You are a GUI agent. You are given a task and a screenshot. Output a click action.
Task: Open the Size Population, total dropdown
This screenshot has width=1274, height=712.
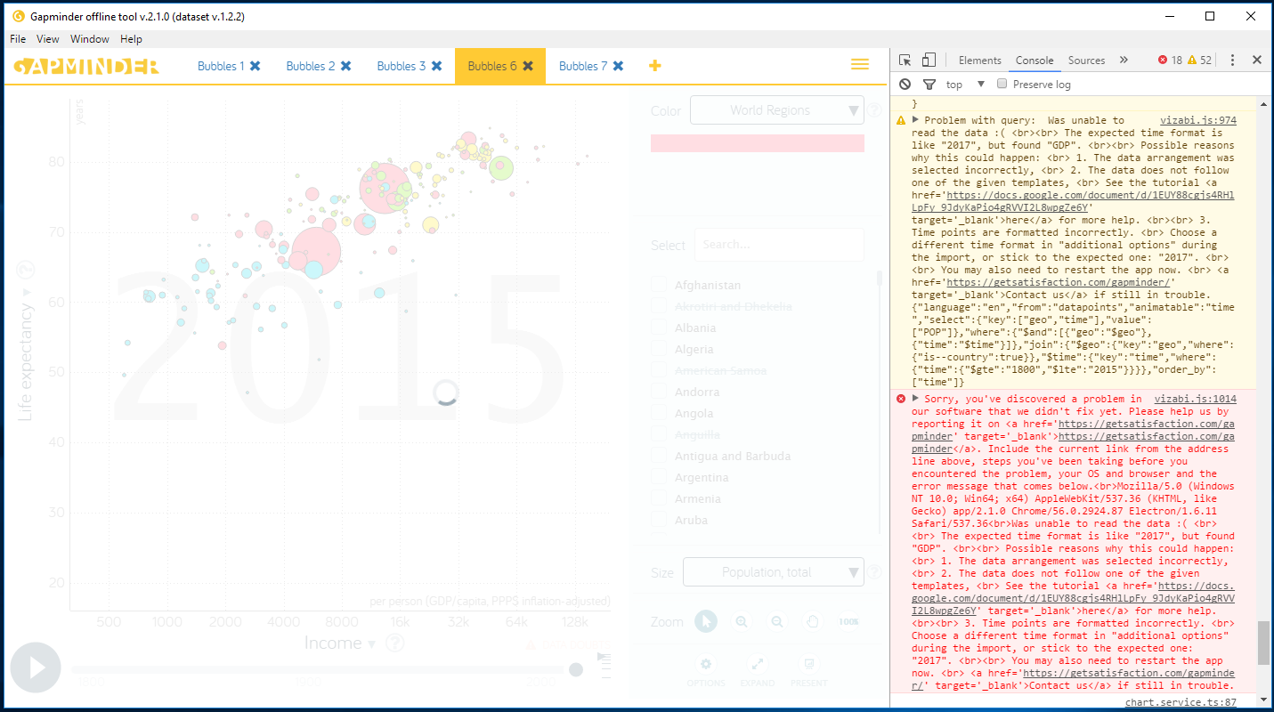[x=774, y=572]
